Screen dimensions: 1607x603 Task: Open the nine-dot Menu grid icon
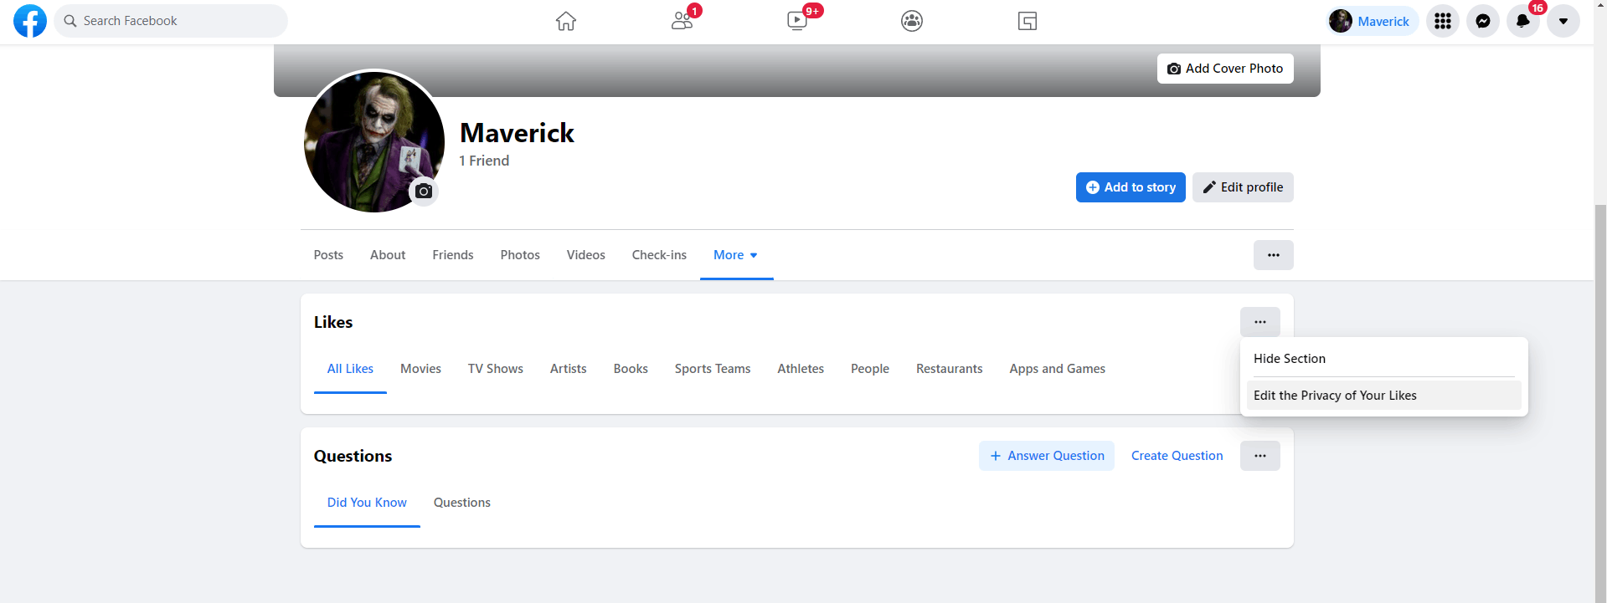(1443, 21)
